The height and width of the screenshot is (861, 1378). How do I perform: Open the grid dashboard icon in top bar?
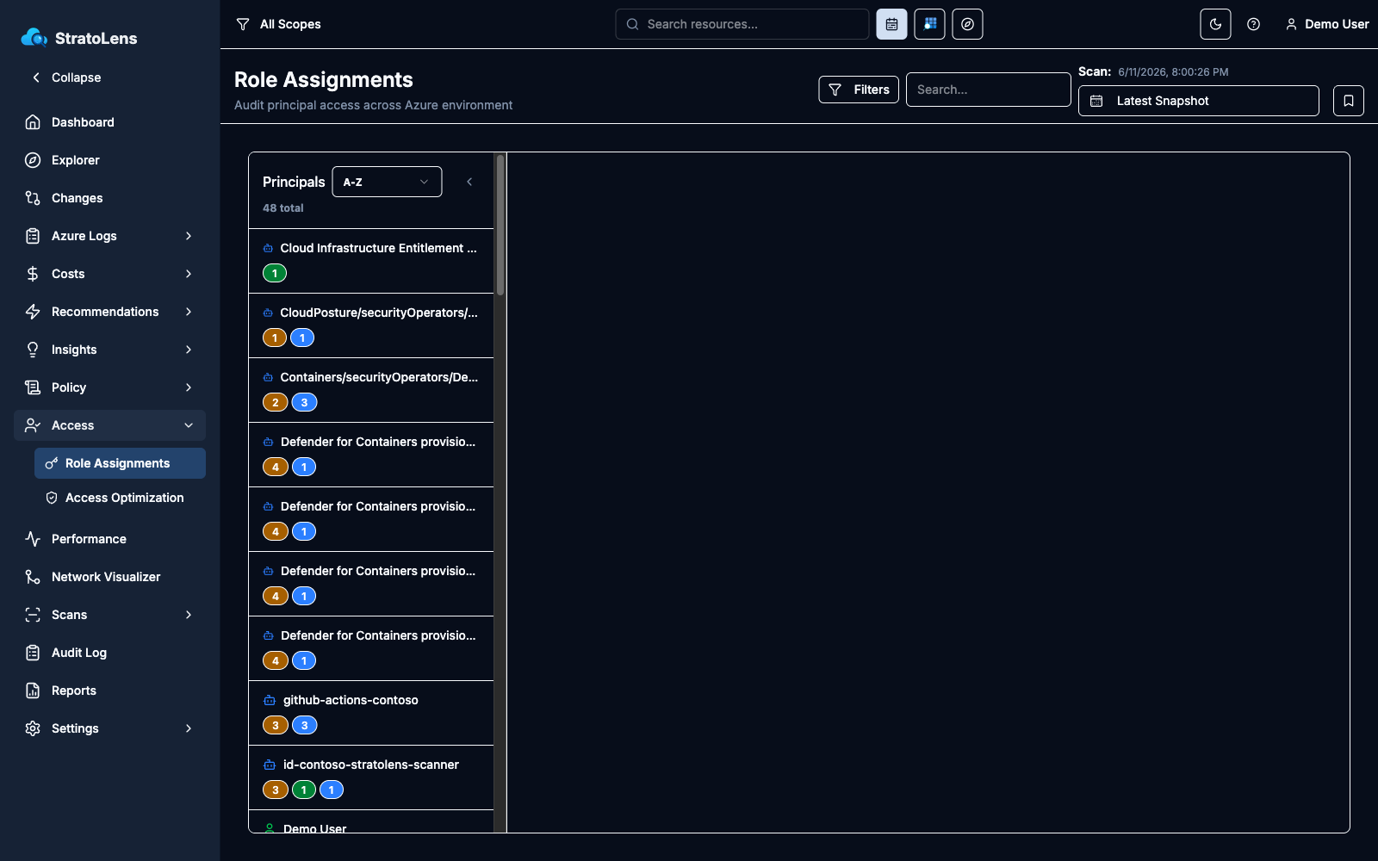[929, 24]
